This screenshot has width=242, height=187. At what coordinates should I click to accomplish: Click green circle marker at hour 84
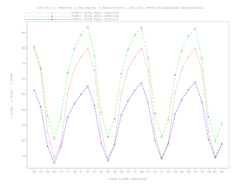pyautogui.click(x=222, y=123)
